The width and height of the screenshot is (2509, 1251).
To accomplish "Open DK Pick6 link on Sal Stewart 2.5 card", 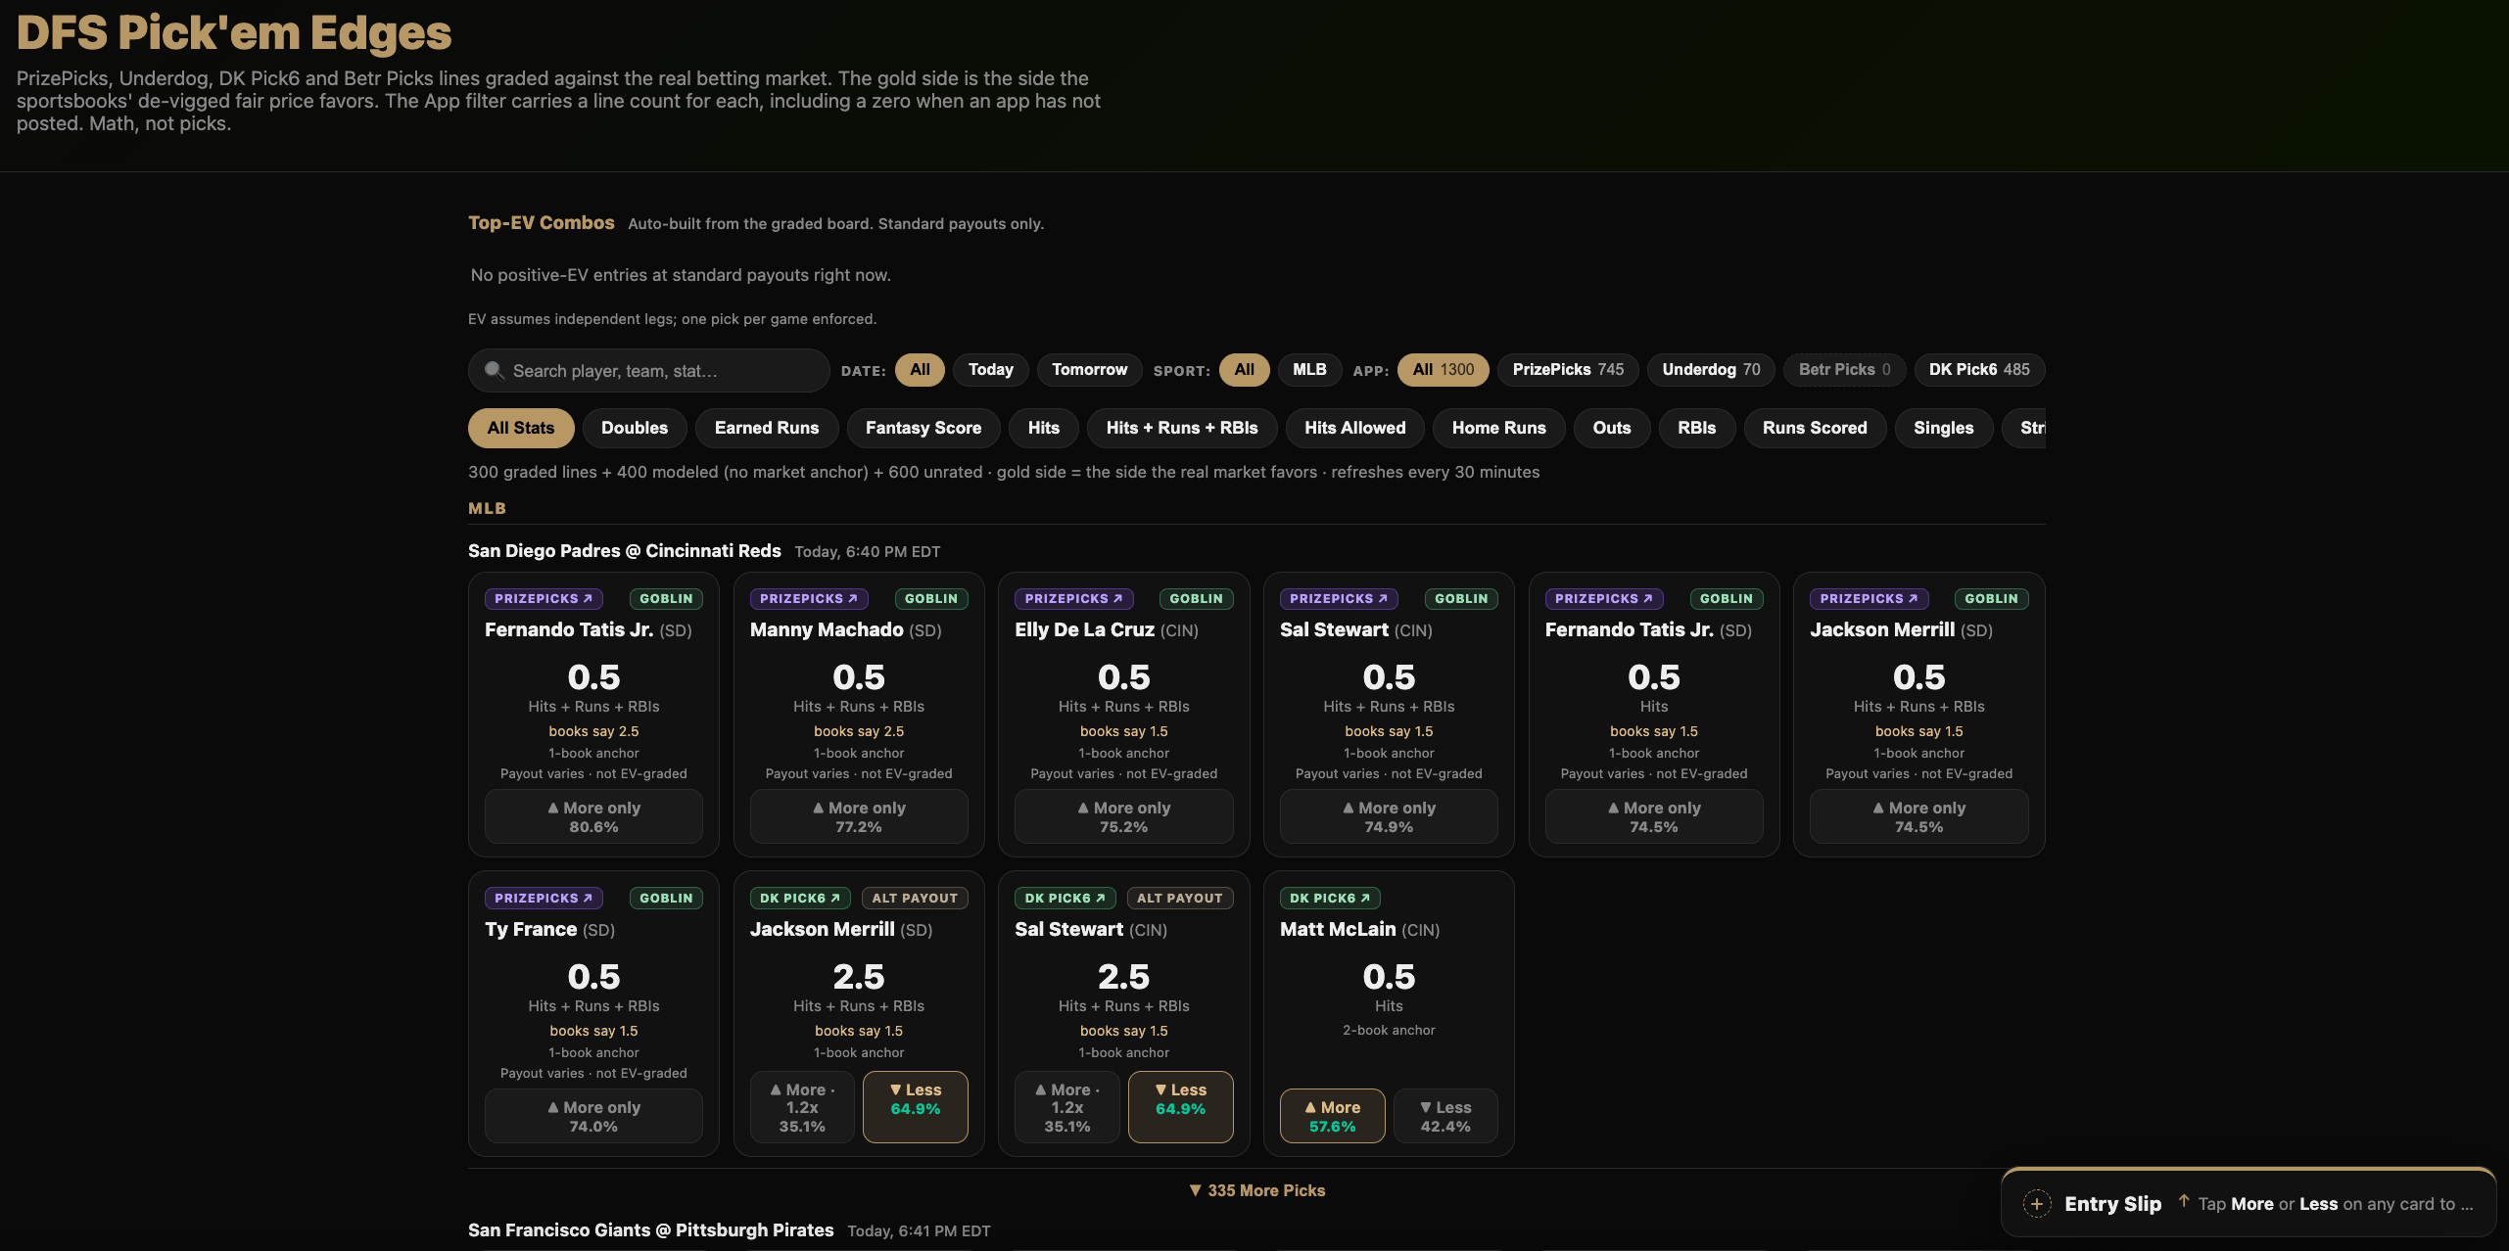I will click(x=1065, y=898).
